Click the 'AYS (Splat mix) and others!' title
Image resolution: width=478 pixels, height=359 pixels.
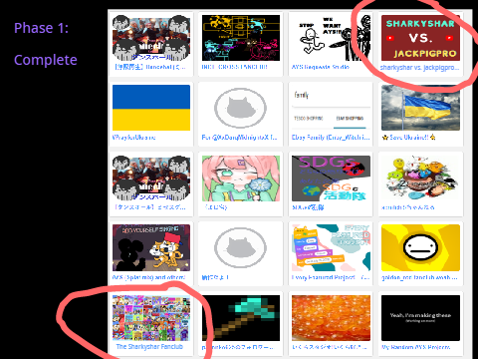point(149,277)
